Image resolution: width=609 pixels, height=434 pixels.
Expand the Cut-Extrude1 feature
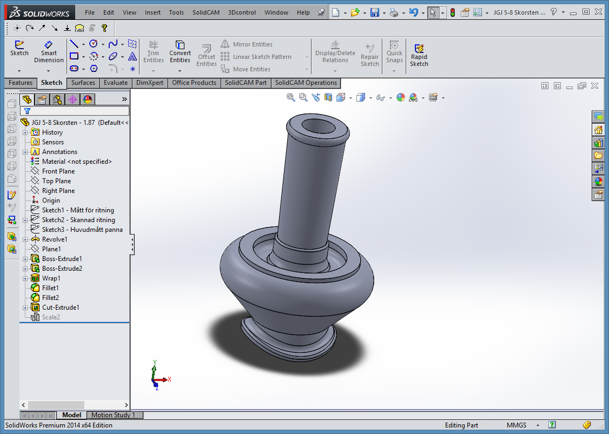tap(25, 308)
